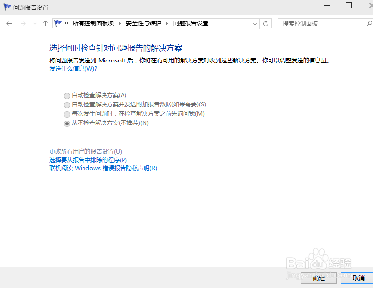Image resolution: width=373 pixels, height=288 pixels.
Task: Open 发送什么信息(W)? link
Action: pyautogui.click(x=73, y=69)
